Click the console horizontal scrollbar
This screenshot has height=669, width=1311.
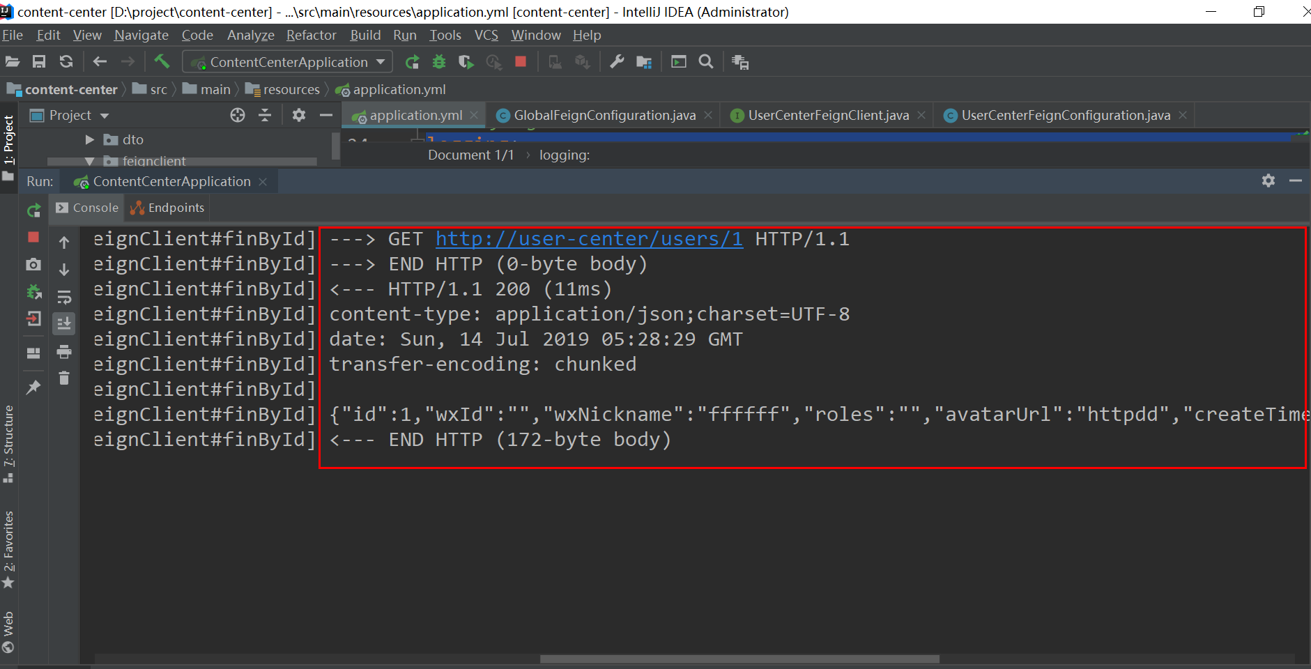pyautogui.click(x=739, y=659)
